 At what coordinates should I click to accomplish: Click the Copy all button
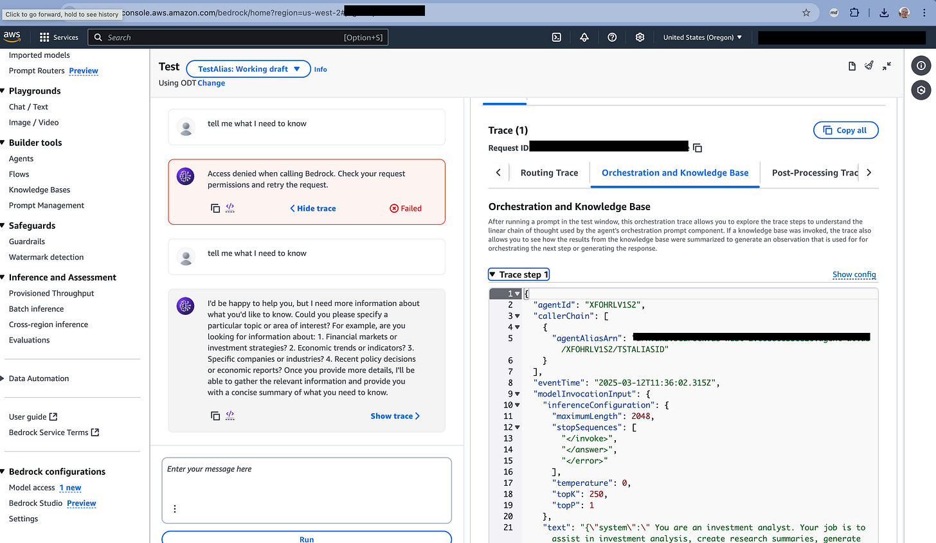pyautogui.click(x=845, y=130)
